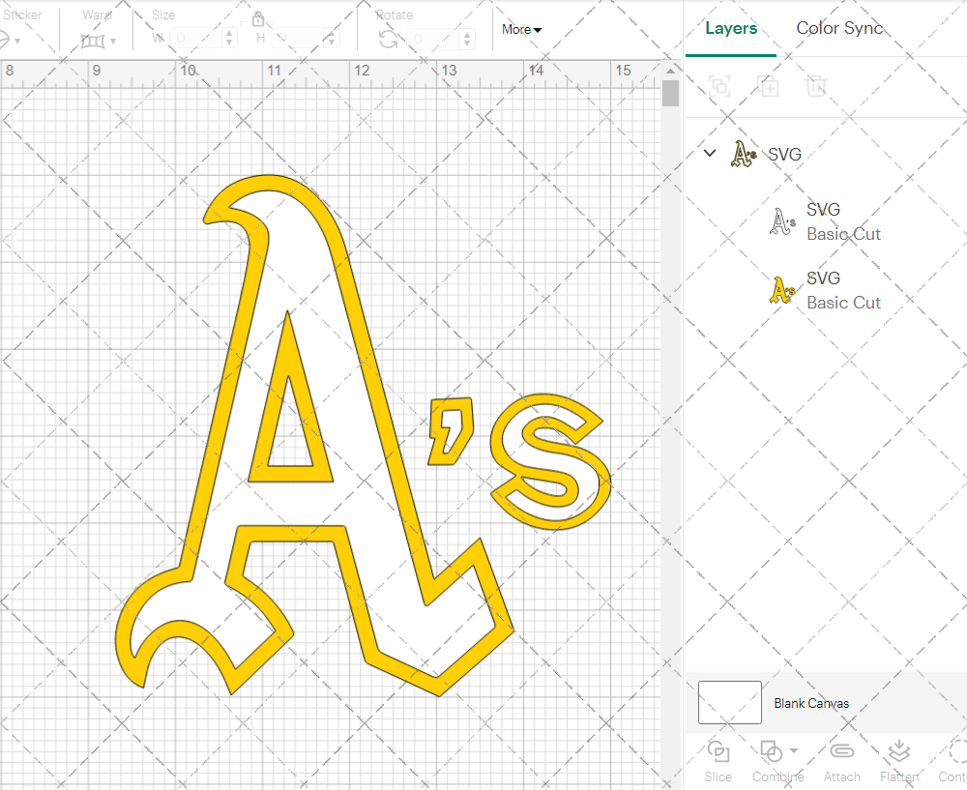Click the Attach tool

pos(842,762)
